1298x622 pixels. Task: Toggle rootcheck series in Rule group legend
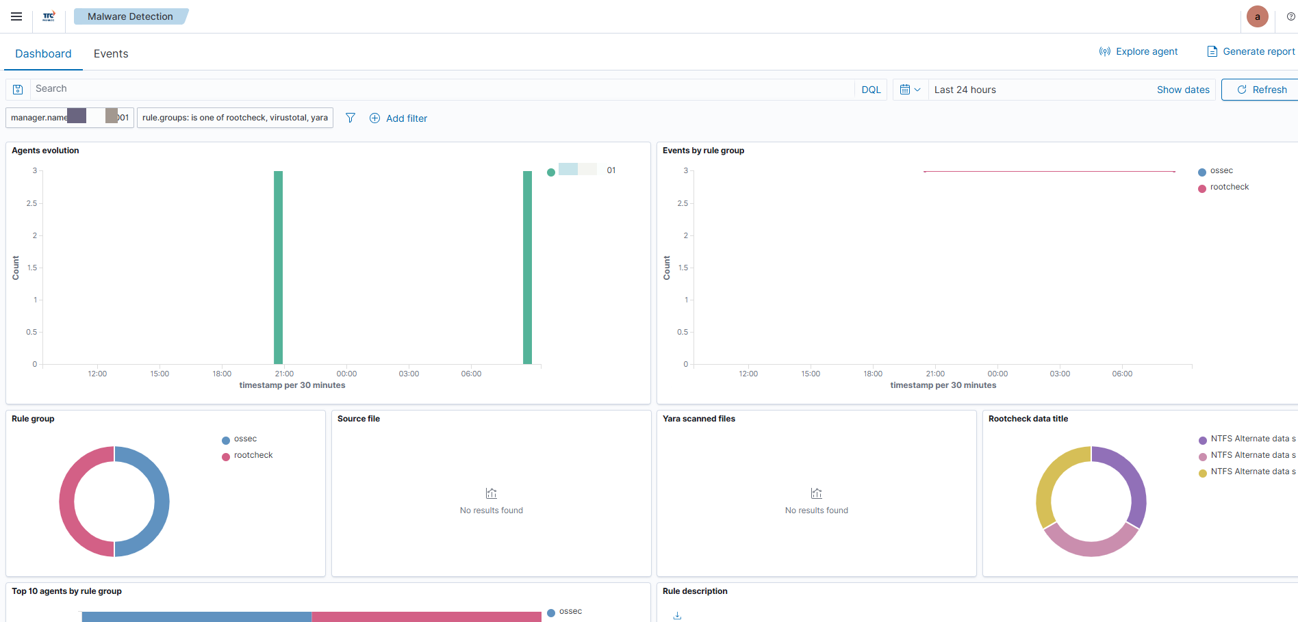pyautogui.click(x=253, y=456)
